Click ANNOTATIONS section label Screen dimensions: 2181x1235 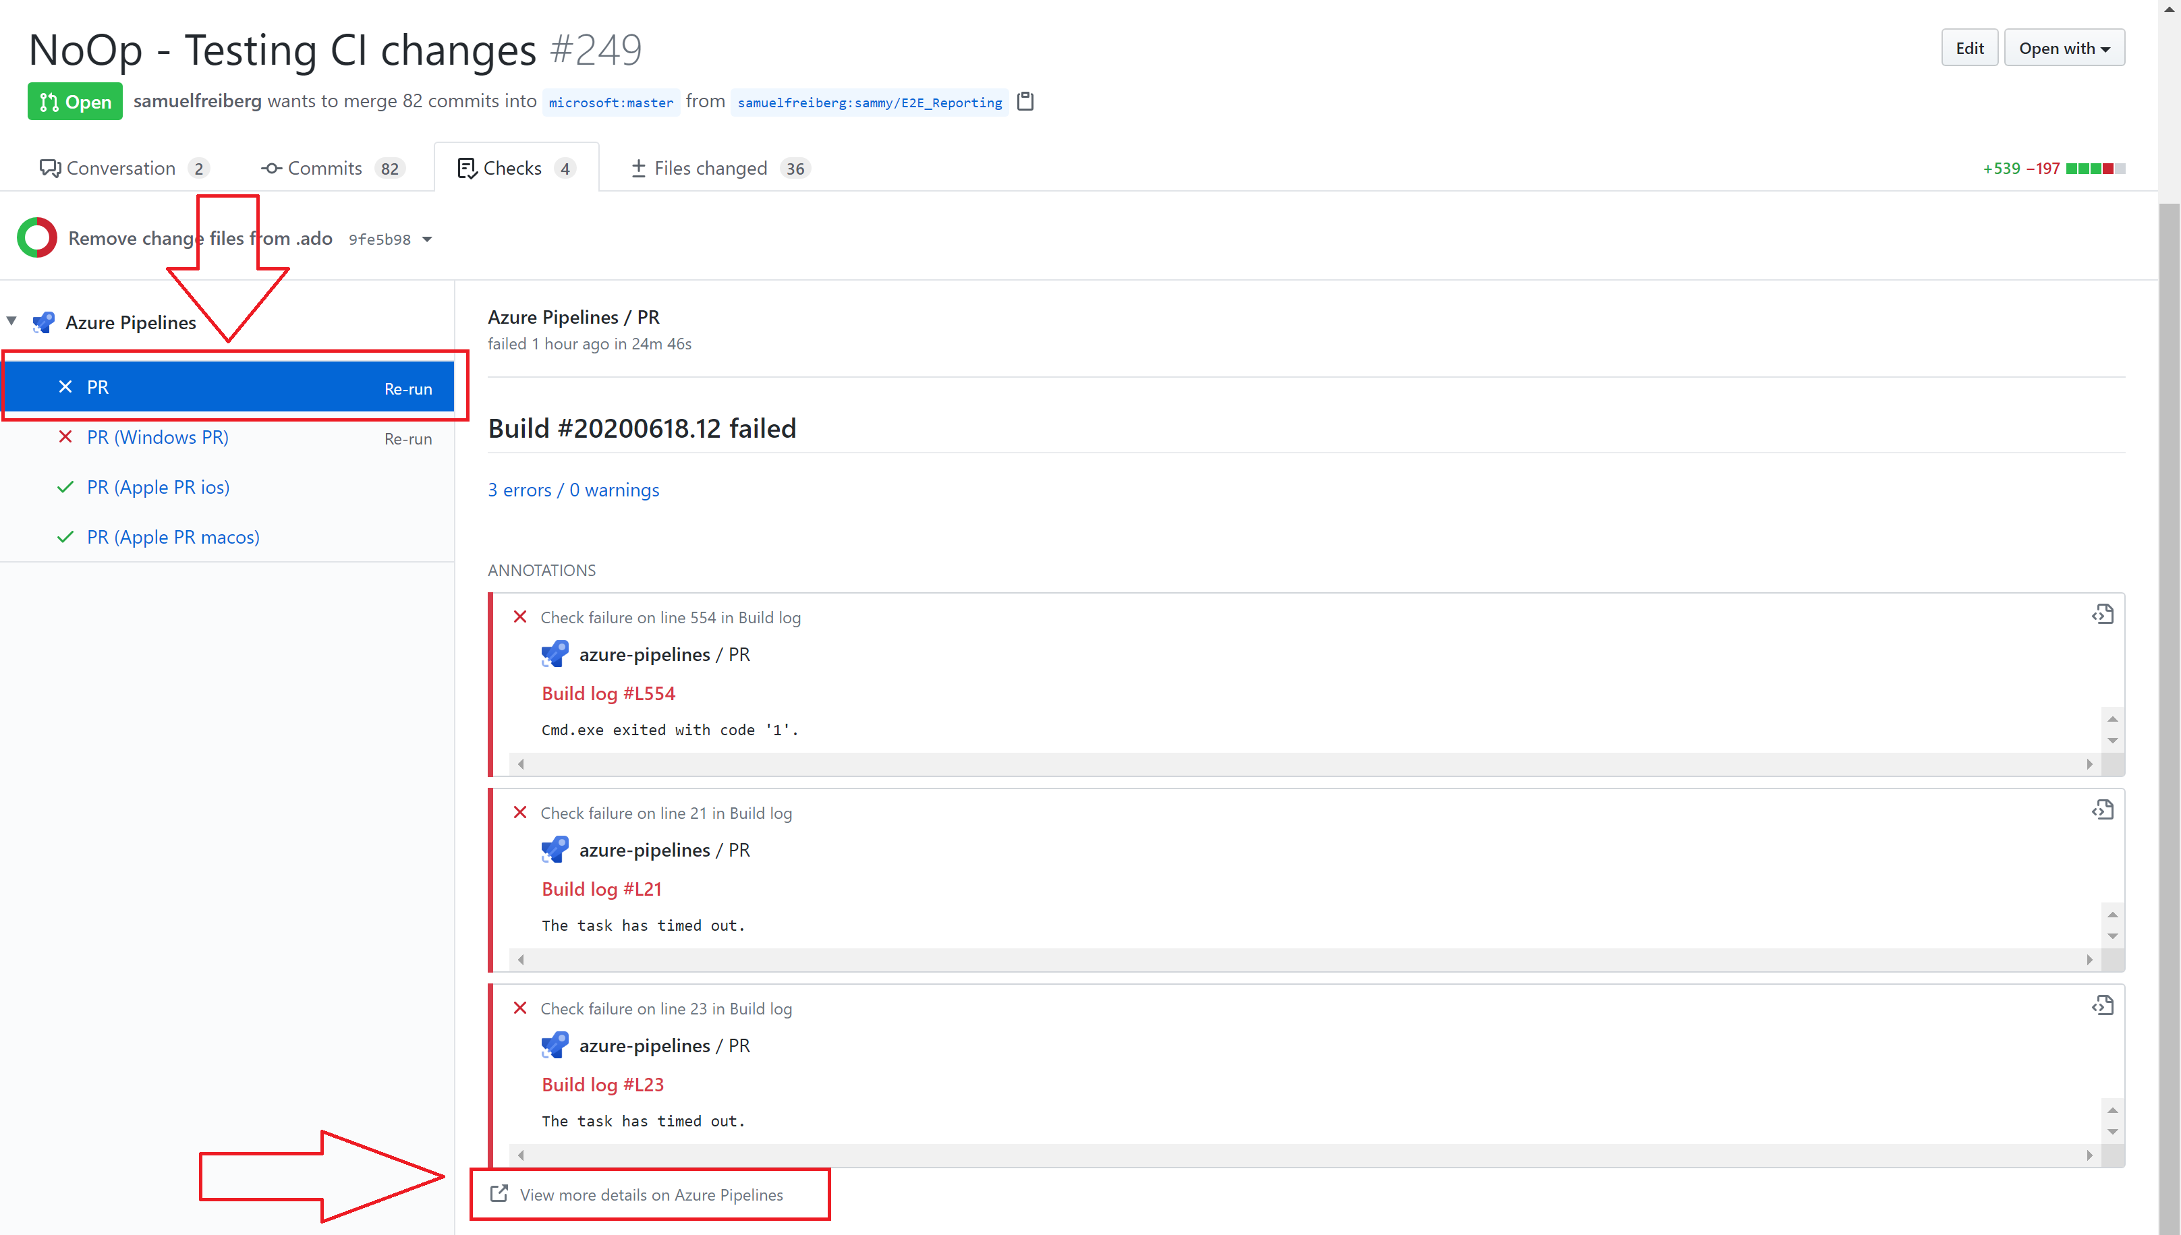[542, 570]
